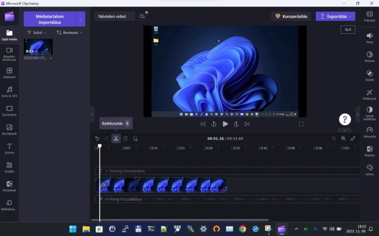This screenshot has width=379, height=236.
Task: Click the cloud sync disabled icon
Action: pos(142,16)
